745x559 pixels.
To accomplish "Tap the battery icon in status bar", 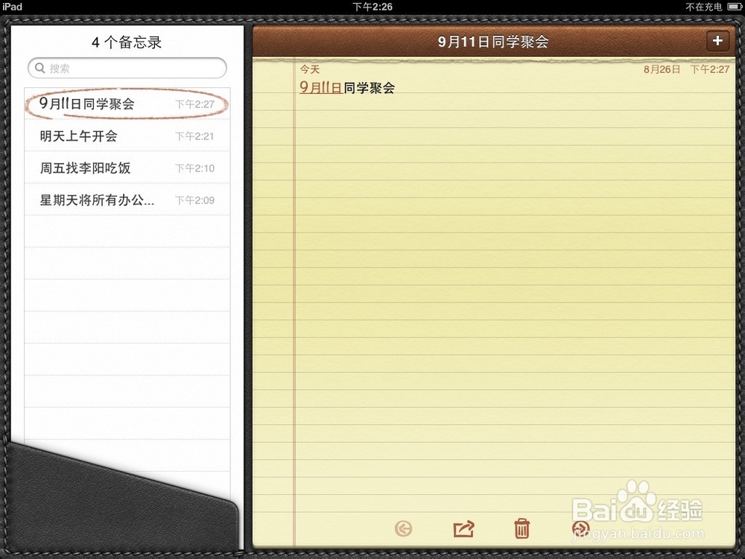I will pos(734,7).
